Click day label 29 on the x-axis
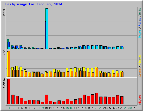Viewport: 143px width, 111px height. click(x=126, y=108)
